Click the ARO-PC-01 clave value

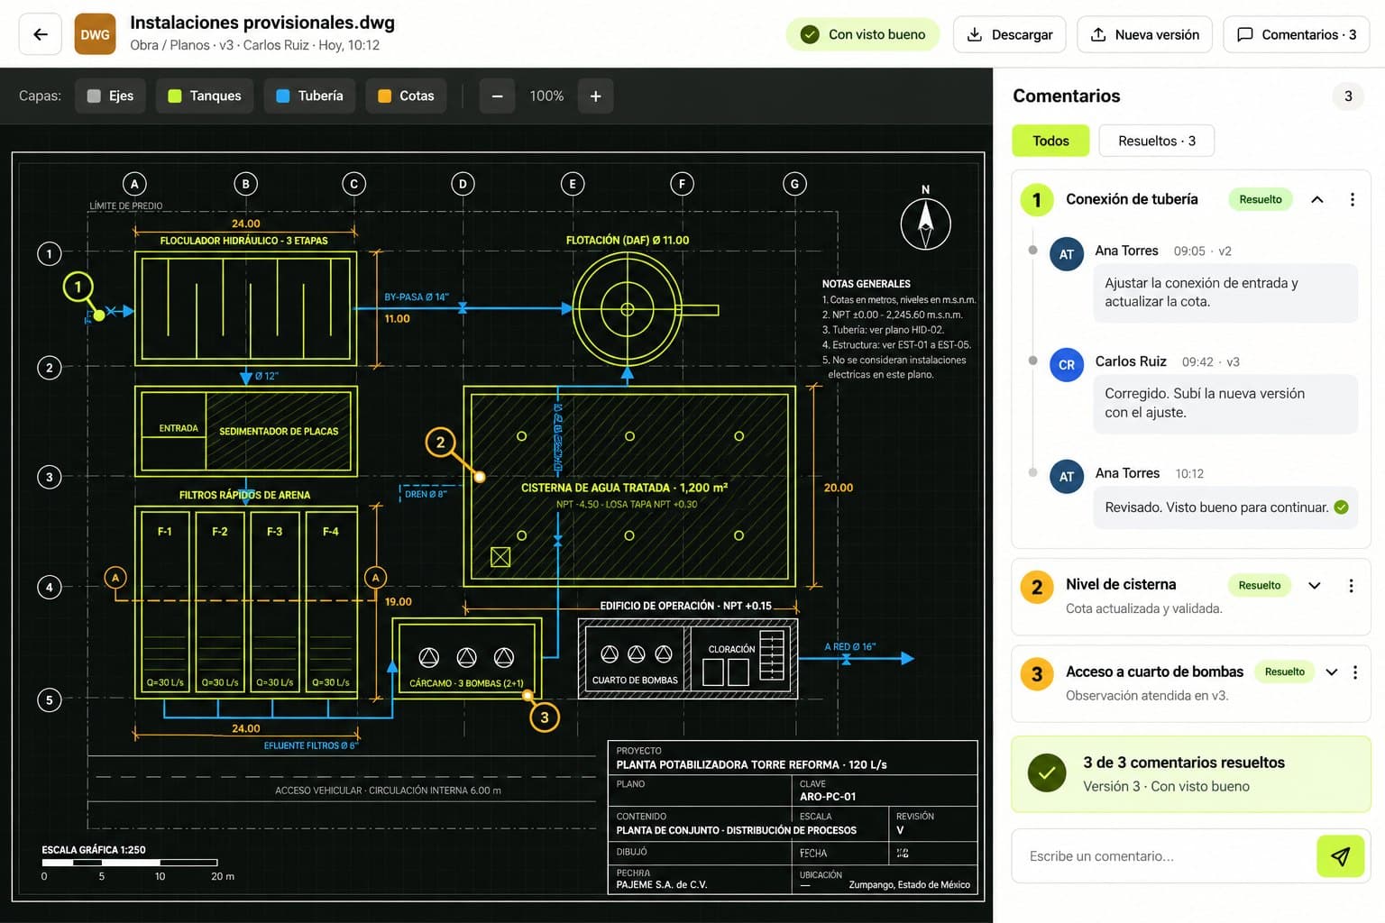click(828, 797)
